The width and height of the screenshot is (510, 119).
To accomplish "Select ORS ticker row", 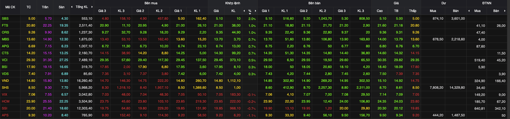I will click(5, 32).
